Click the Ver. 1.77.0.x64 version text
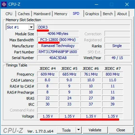Screen dimensions: 135x135 click(40, 131)
